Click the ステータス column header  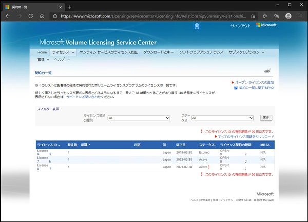point(207,145)
